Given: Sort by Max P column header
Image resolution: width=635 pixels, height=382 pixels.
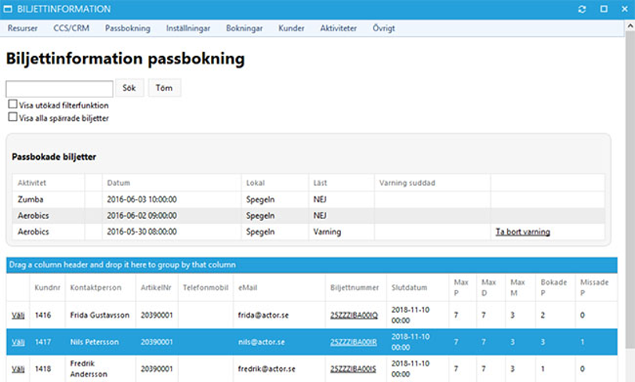Looking at the screenshot, I should click(461, 287).
